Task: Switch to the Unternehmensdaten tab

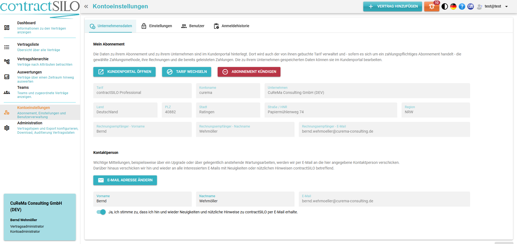Action: pos(111,26)
